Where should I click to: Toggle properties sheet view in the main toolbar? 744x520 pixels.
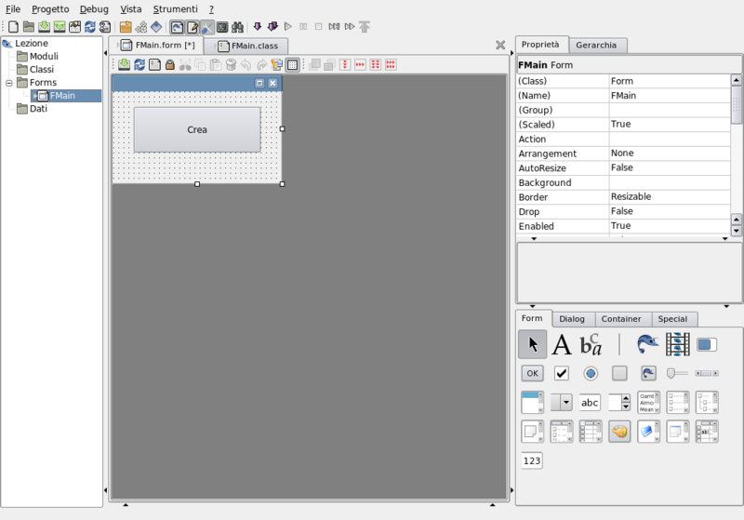193,27
